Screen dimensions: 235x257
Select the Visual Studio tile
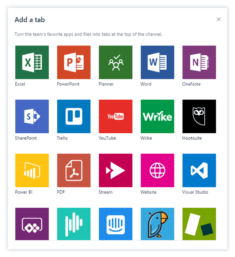[199, 170]
